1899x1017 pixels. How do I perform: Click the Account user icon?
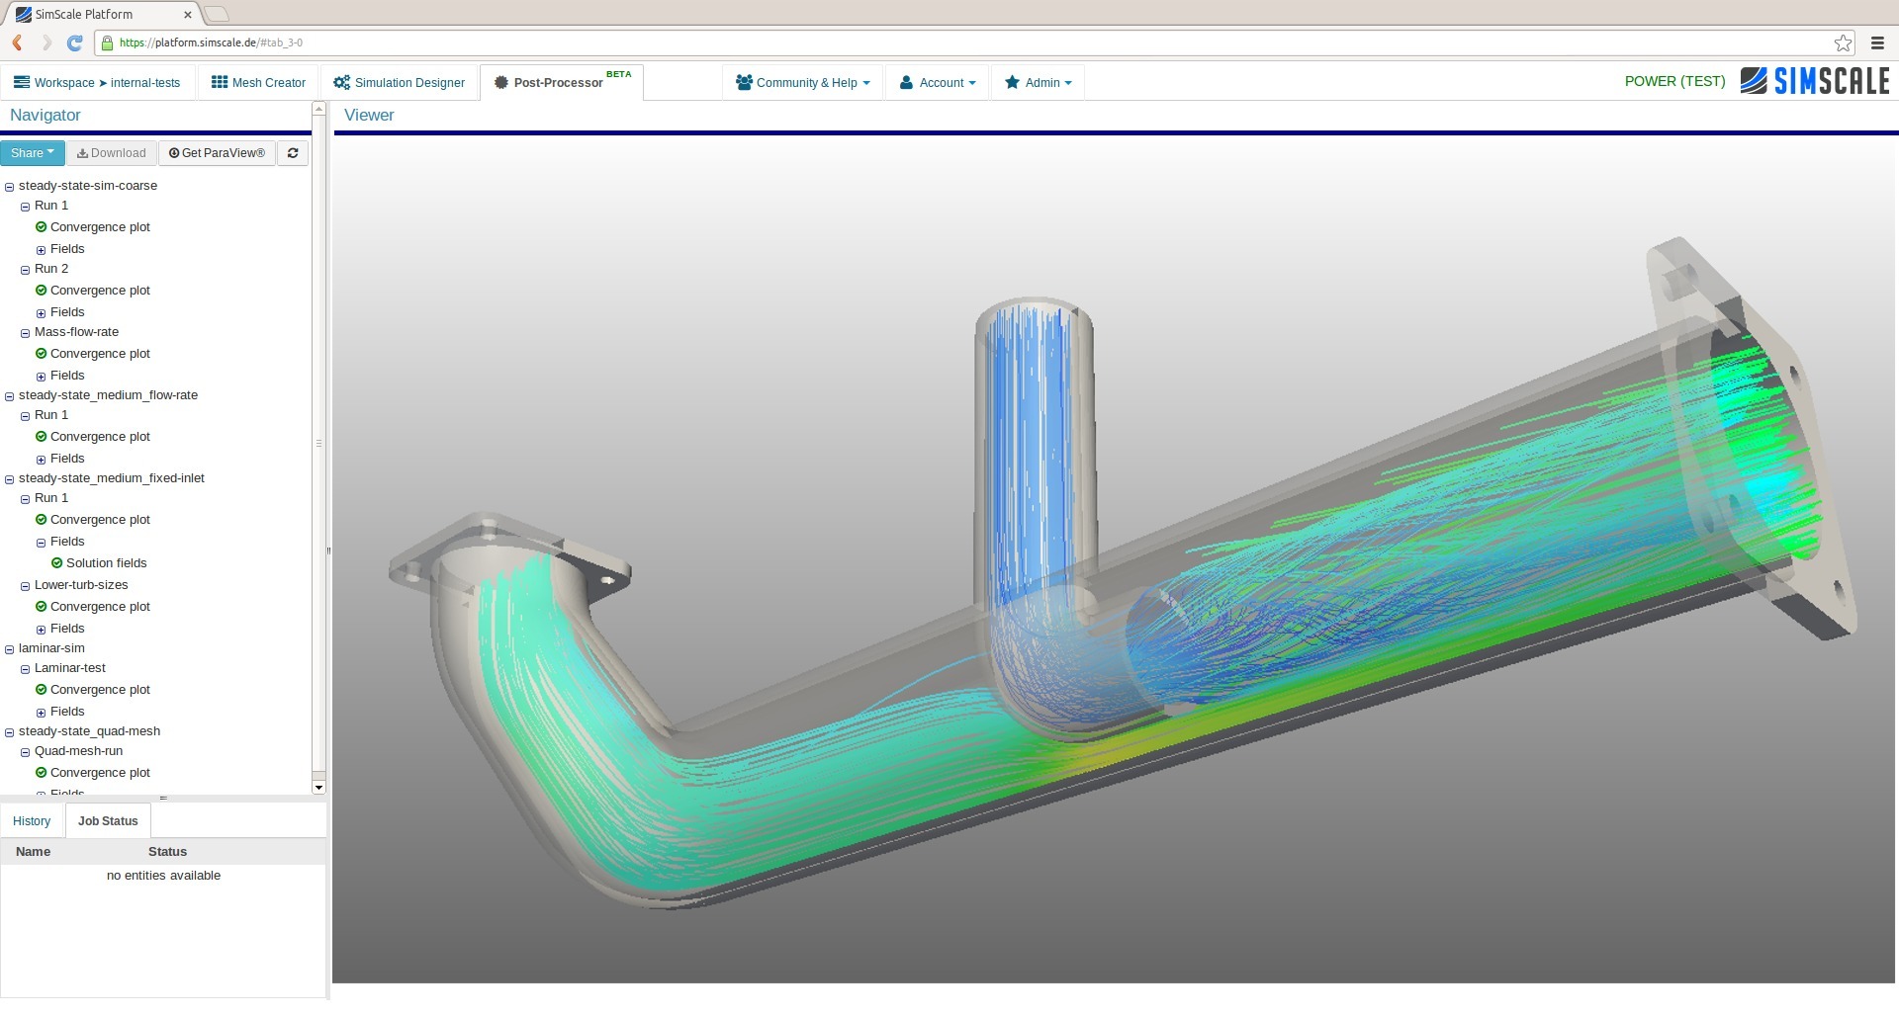[905, 82]
